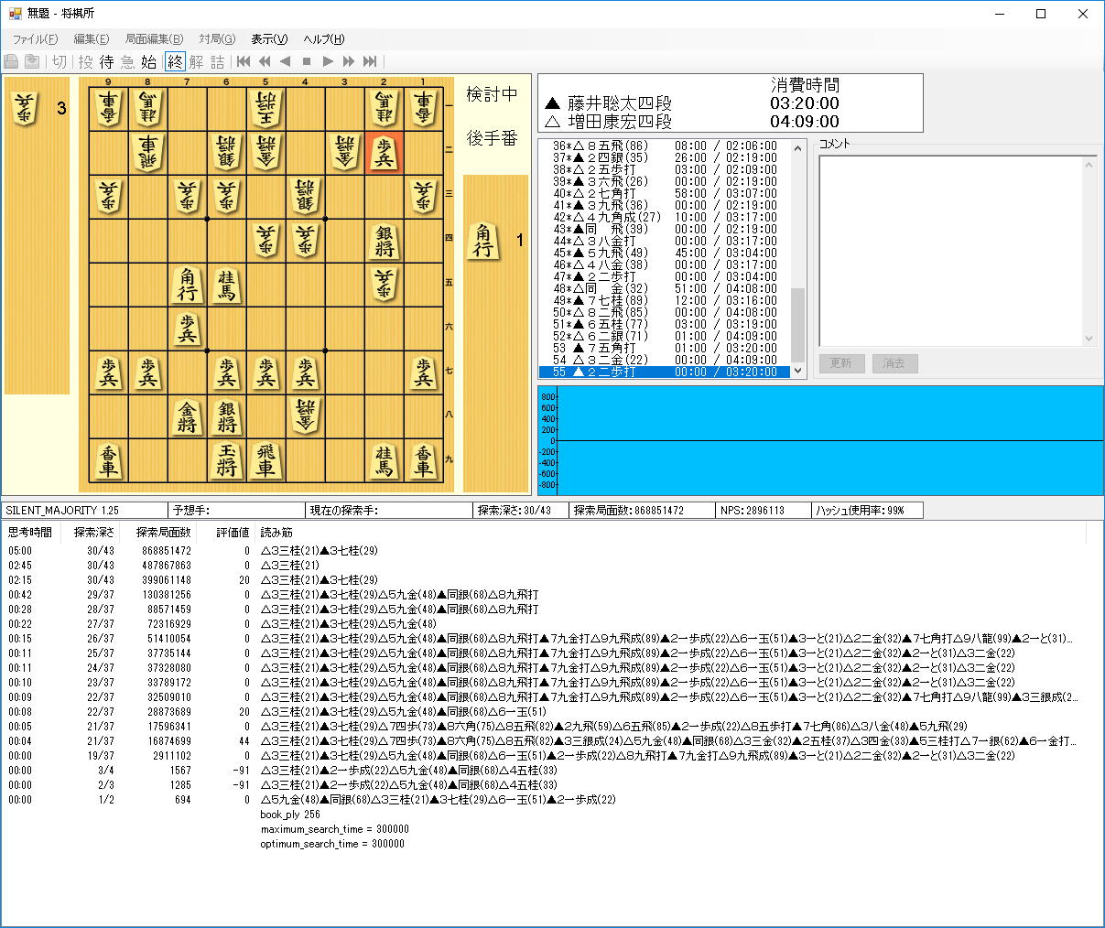Image resolution: width=1105 pixels, height=928 pixels.
Task: Fast-forward moves with the double-right arrow icon
Action: 349,61
